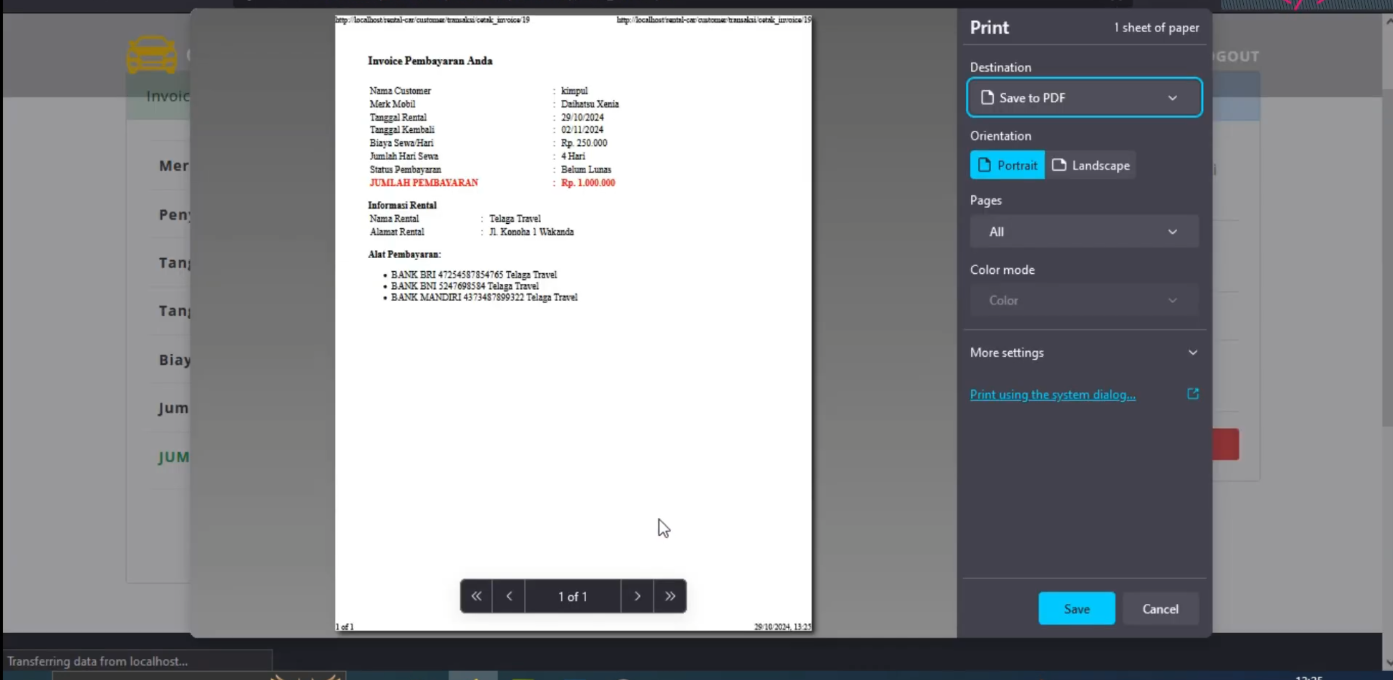Go to the first page of preview
Screen dimensions: 1393x680
coord(476,596)
